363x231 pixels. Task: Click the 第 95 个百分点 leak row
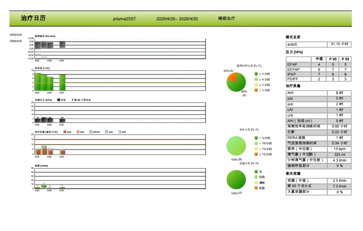pyautogui.click(x=319, y=186)
